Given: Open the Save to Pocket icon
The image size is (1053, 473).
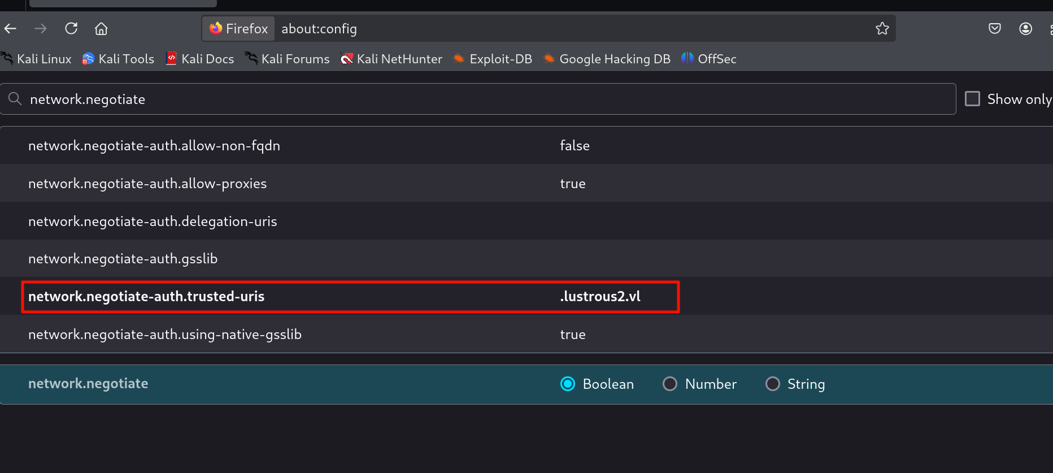Looking at the screenshot, I should click(995, 28).
